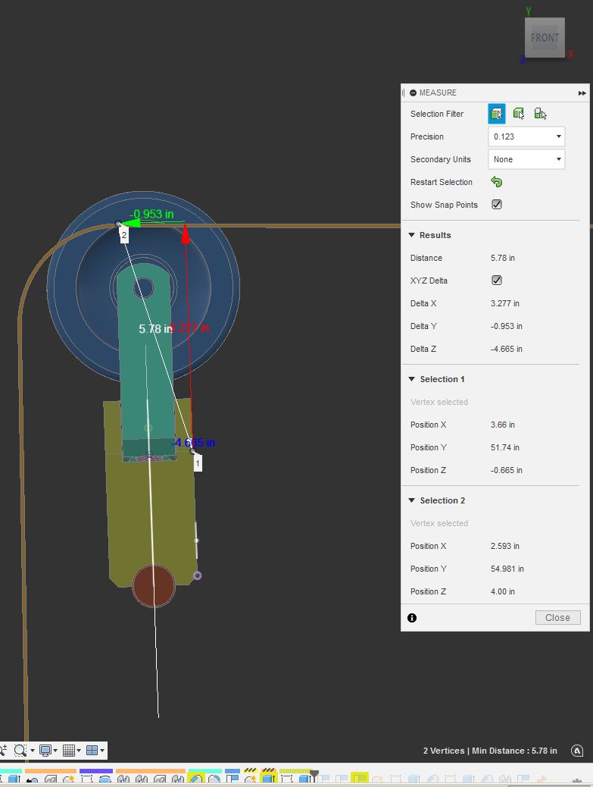Screen dimensions: 593x787
Task: Click the 'Vertex selected' text under Selection 2
Action: pos(439,523)
